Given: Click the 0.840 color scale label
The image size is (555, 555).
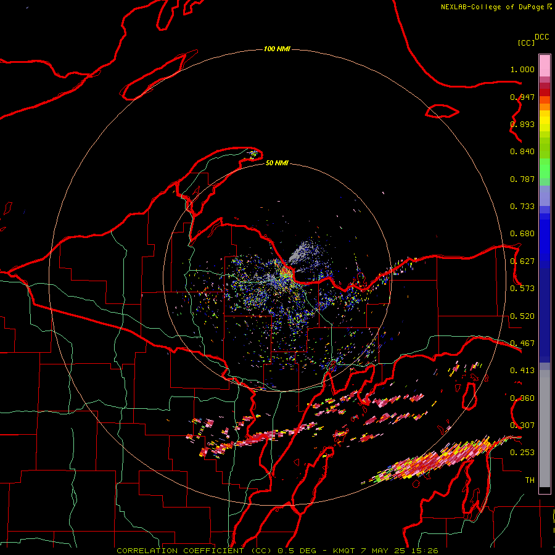Looking at the screenshot, I should (x=522, y=152).
